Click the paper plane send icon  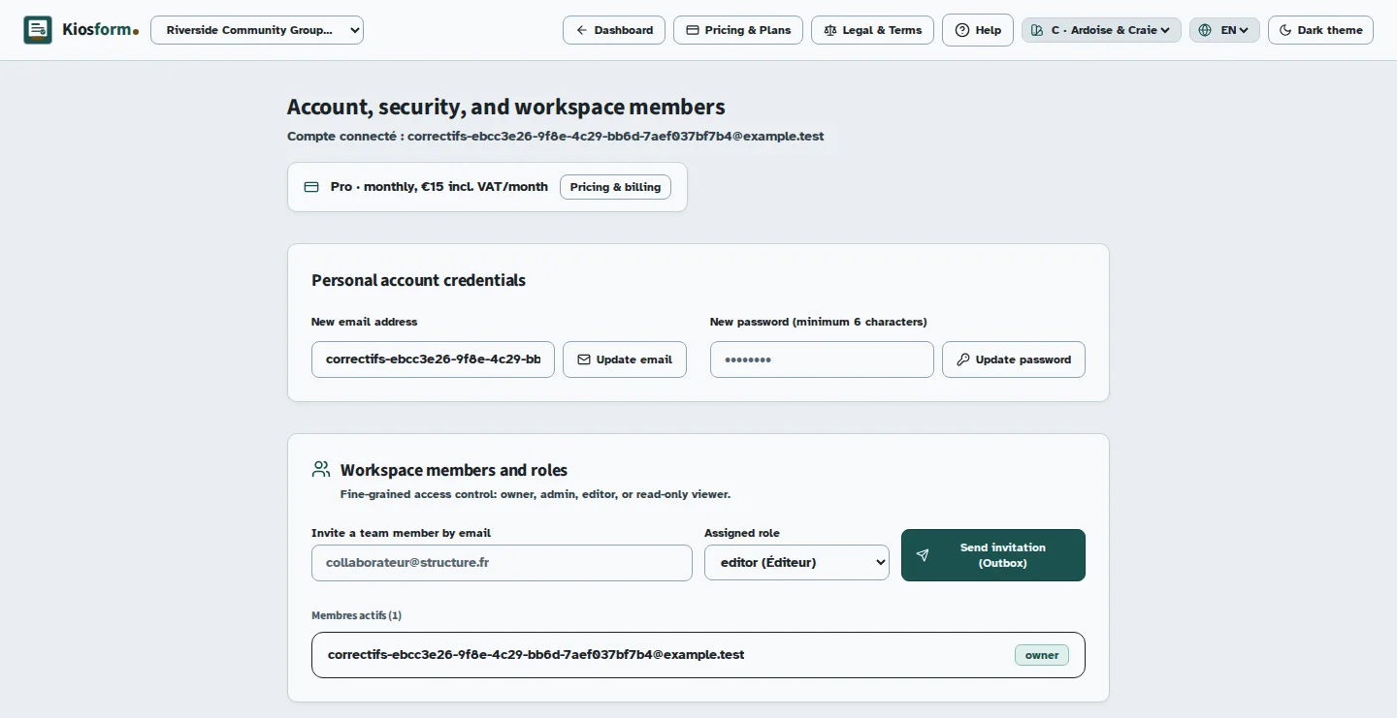(x=923, y=555)
